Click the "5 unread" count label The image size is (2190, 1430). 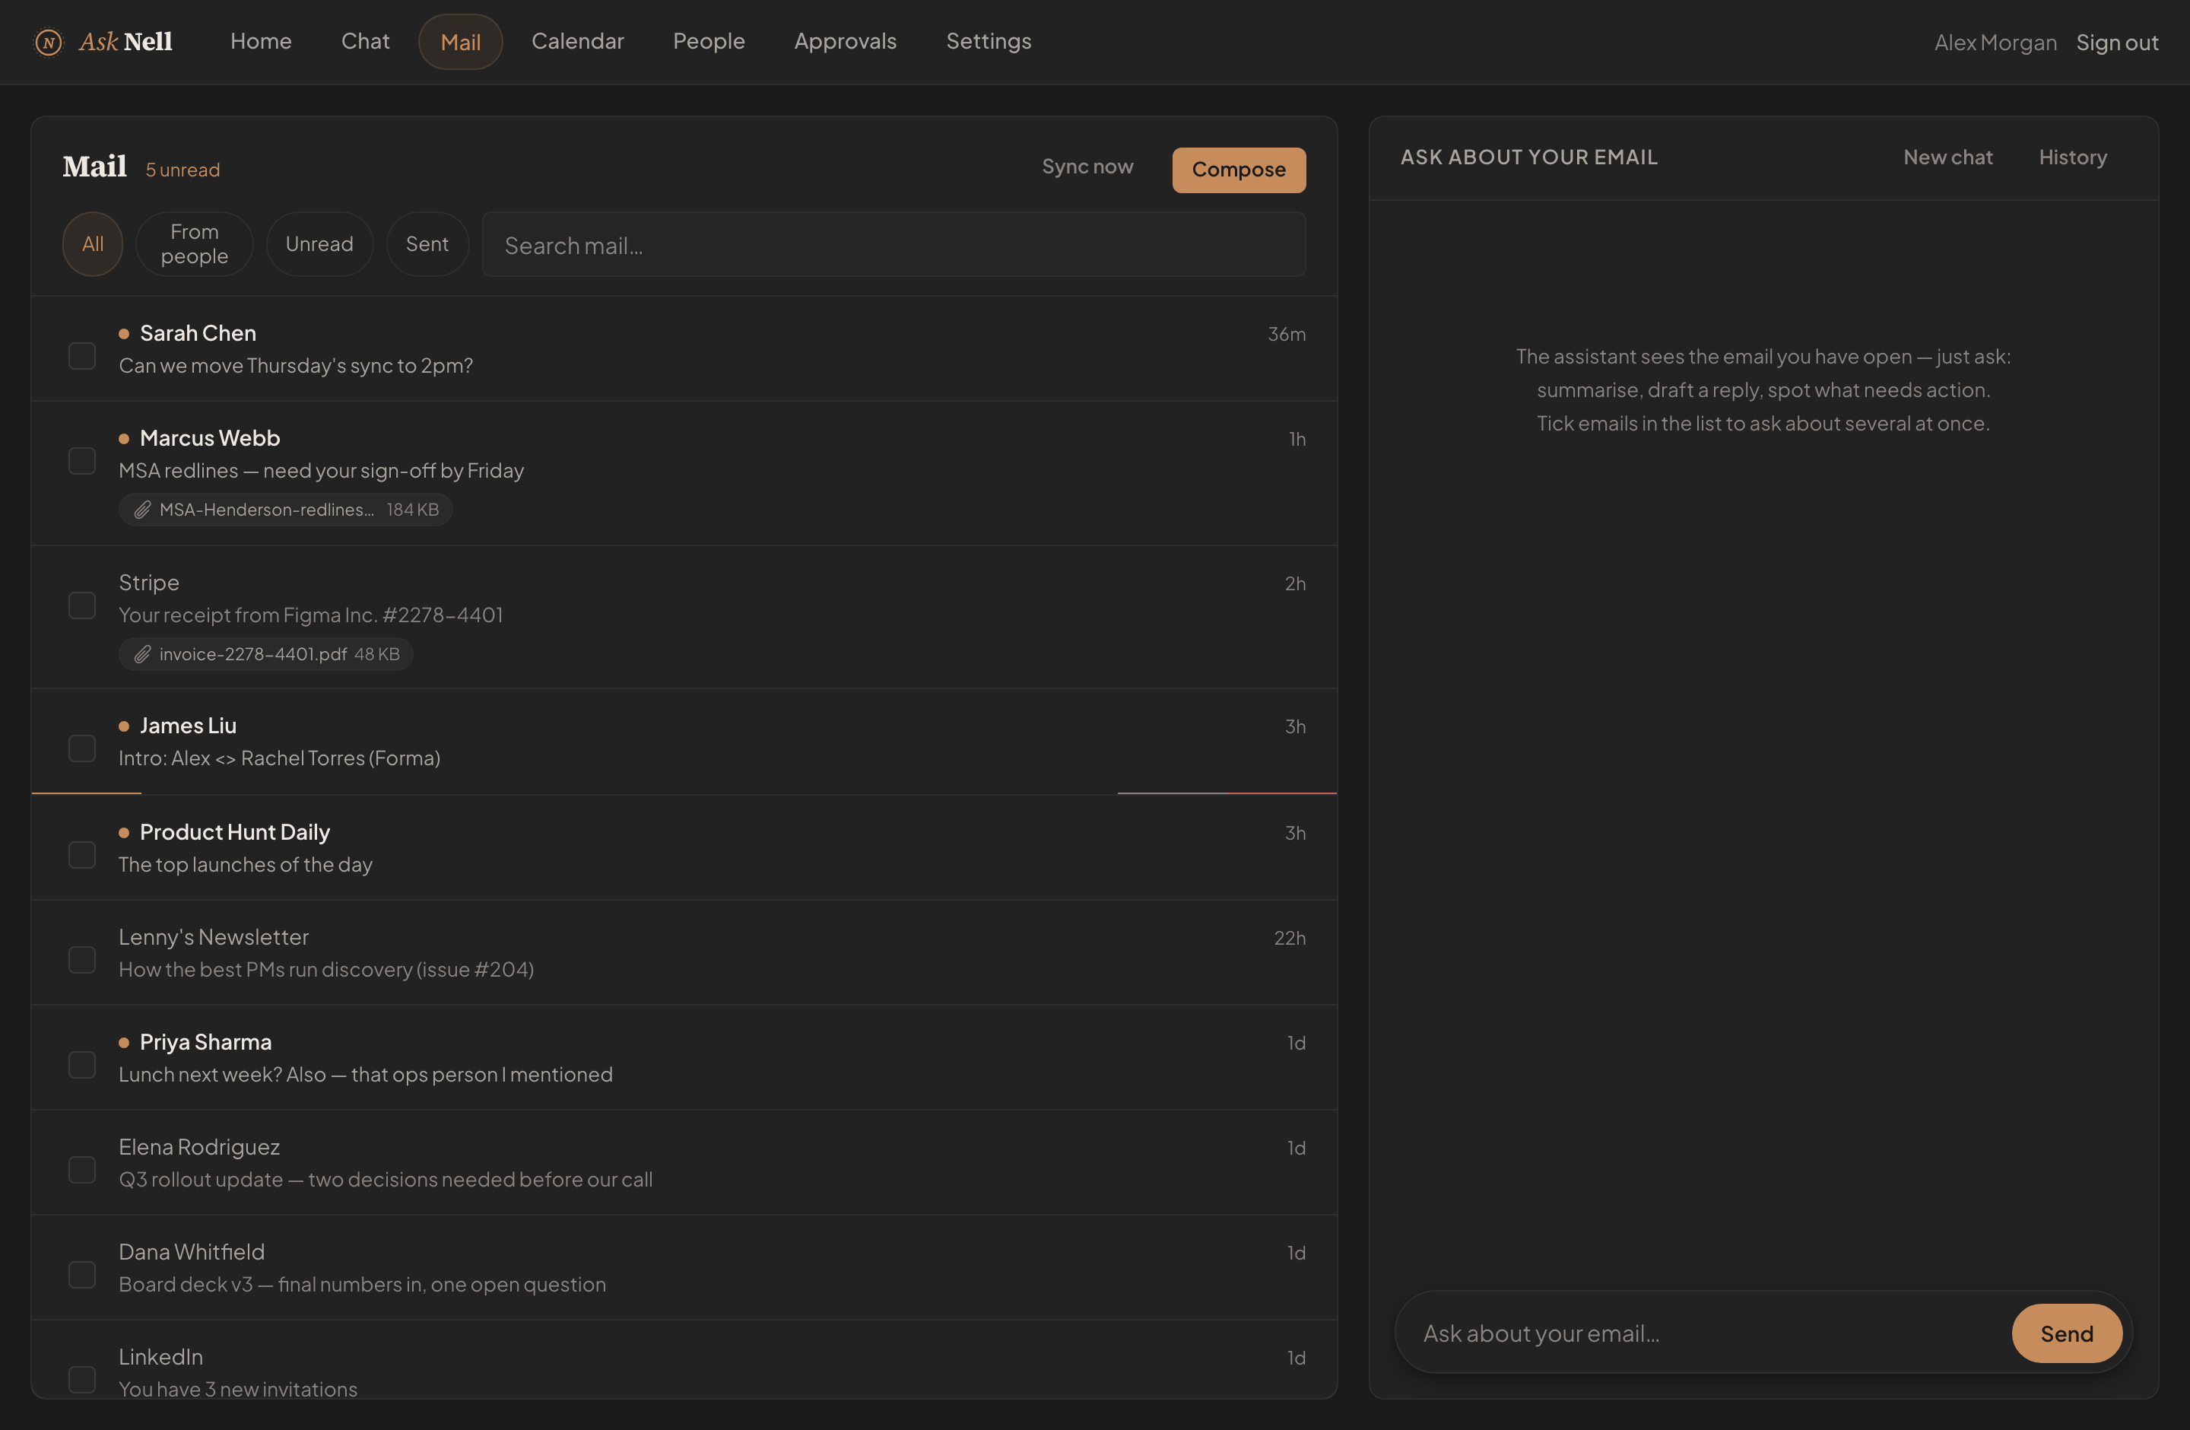coord(182,170)
